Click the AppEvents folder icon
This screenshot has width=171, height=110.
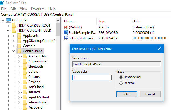point(19,36)
